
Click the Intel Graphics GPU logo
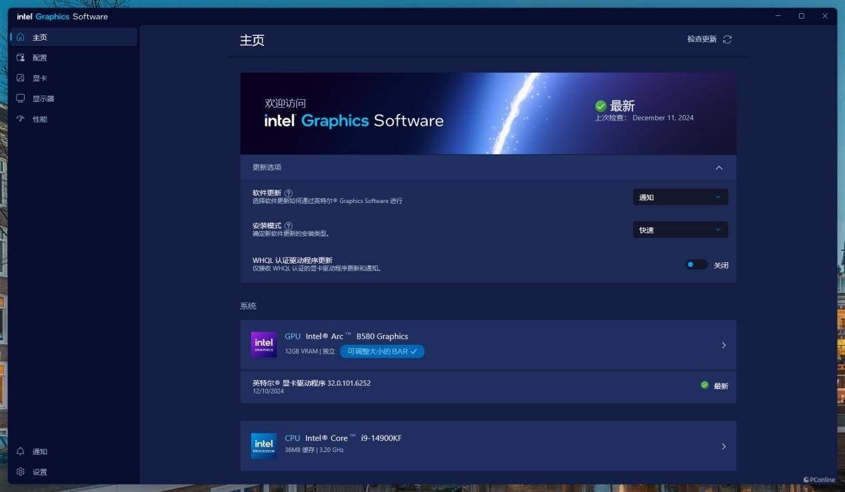[264, 345]
